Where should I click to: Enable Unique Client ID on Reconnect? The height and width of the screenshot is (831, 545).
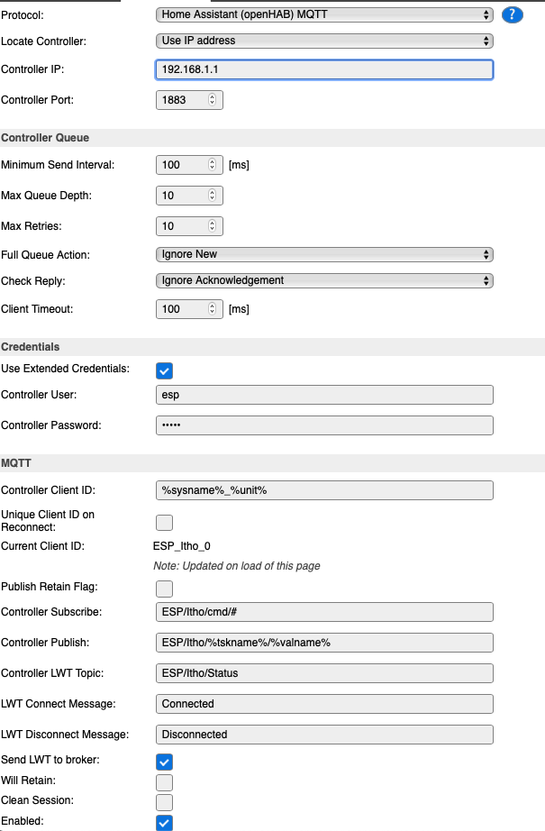pos(164,523)
